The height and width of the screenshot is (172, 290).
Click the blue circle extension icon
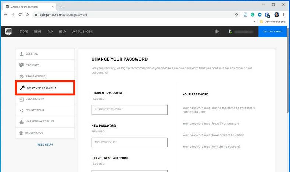(260, 15)
